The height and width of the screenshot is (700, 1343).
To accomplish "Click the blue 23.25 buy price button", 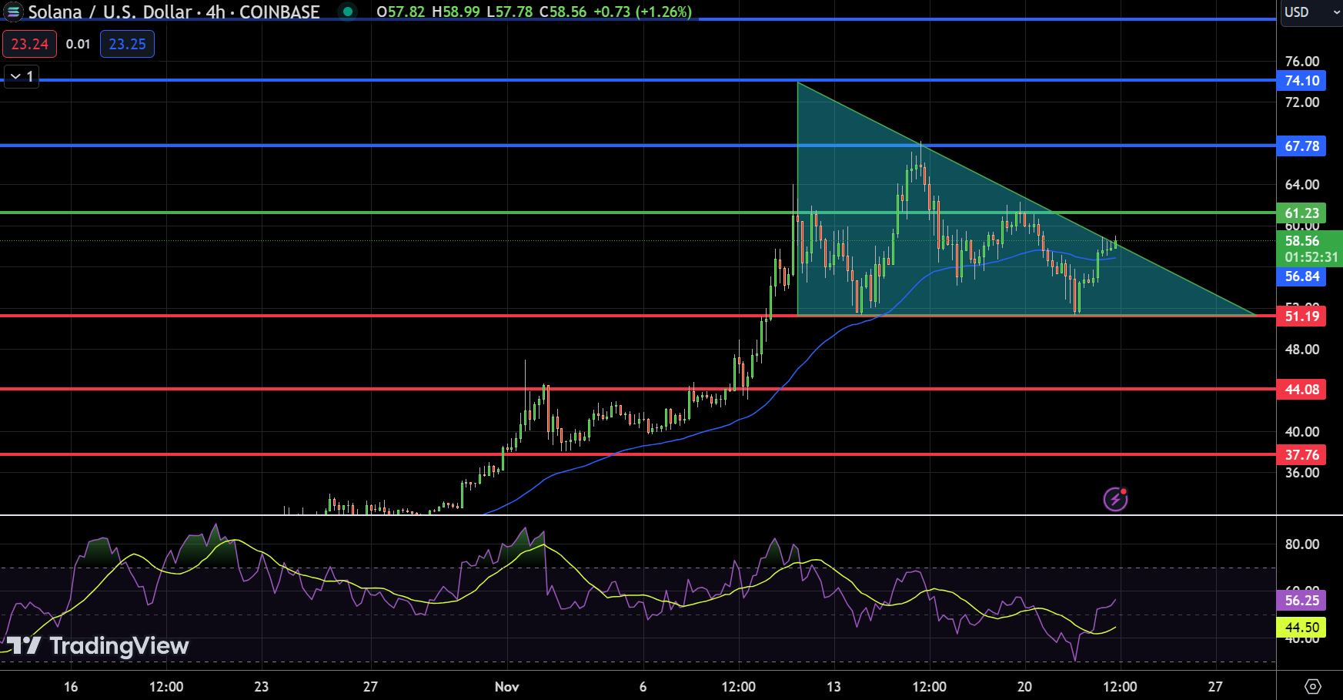I will pos(127,44).
